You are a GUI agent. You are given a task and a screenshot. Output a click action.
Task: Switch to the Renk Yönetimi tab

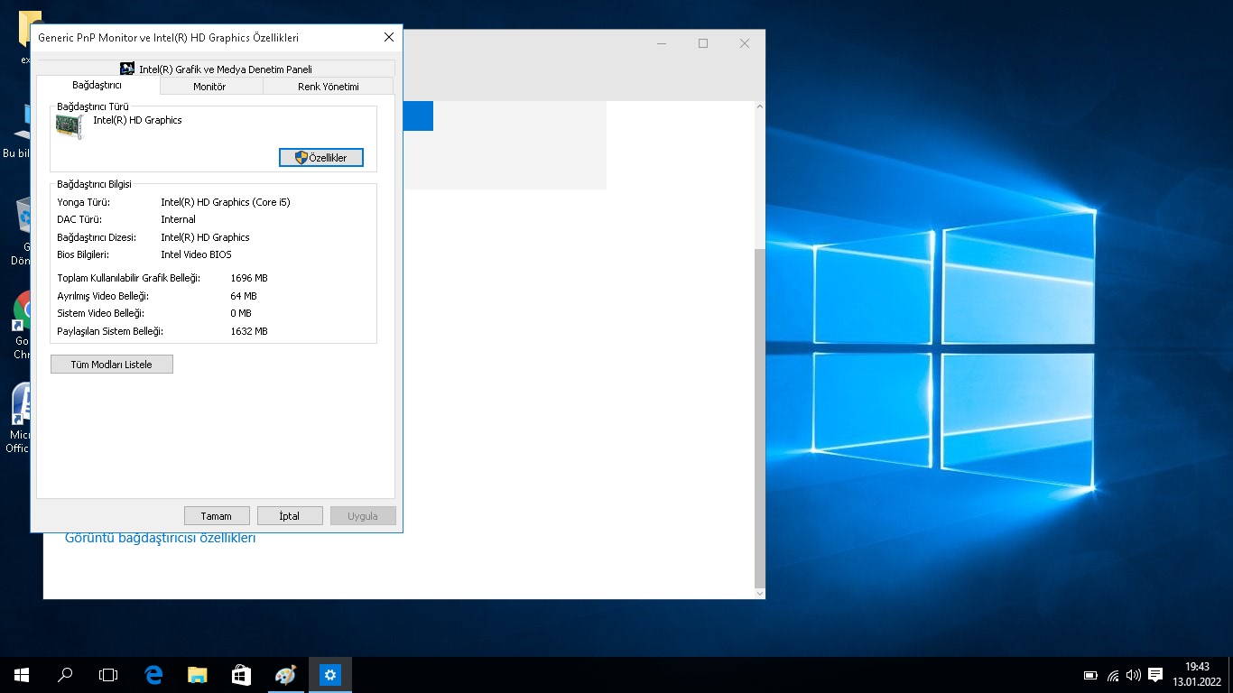329,87
